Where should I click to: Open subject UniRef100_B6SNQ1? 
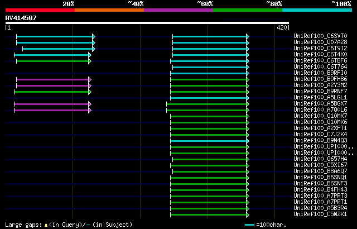pyautogui.click(x=320, y=178)
